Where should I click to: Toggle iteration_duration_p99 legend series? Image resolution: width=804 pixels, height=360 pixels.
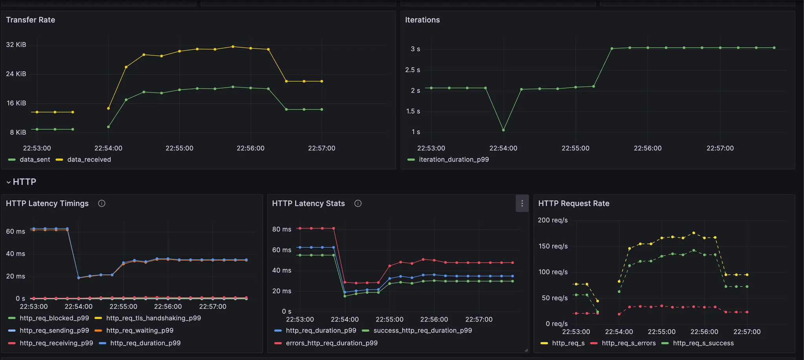point(454,159)
